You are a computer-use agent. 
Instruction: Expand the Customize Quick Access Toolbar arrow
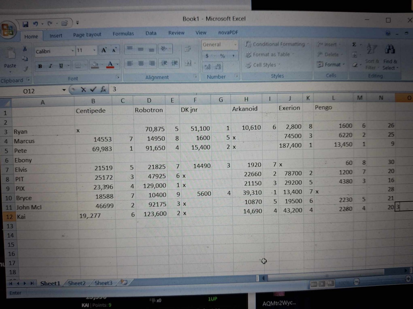click(x=77, y=23)
